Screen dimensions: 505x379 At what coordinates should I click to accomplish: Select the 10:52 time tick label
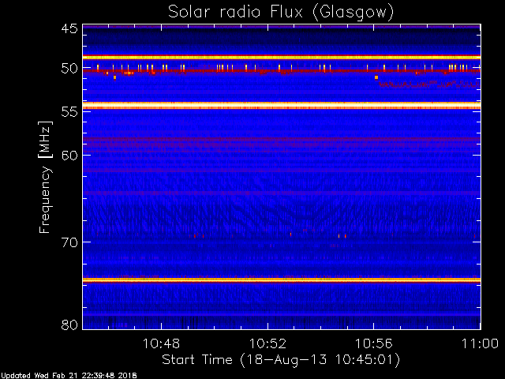(x=267, y=343)
